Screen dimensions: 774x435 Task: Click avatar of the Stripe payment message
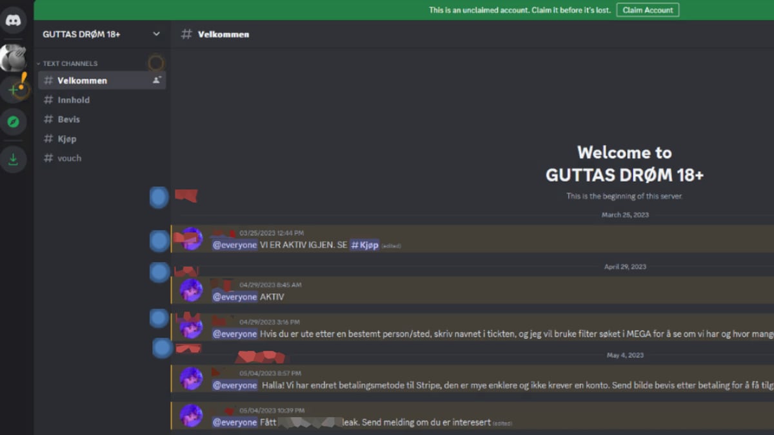tap(191, 378)
